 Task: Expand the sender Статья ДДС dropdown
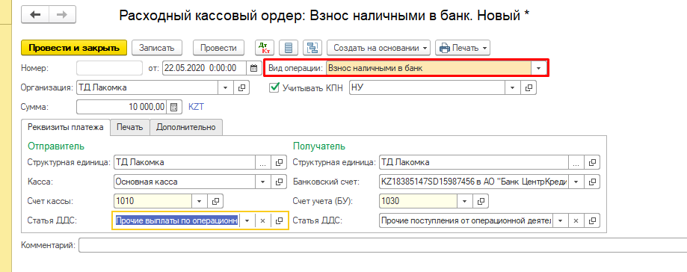click(247, 220)
